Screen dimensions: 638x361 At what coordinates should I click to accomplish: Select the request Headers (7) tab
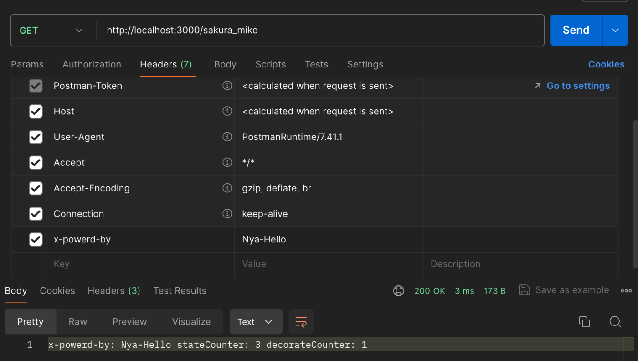166,64
